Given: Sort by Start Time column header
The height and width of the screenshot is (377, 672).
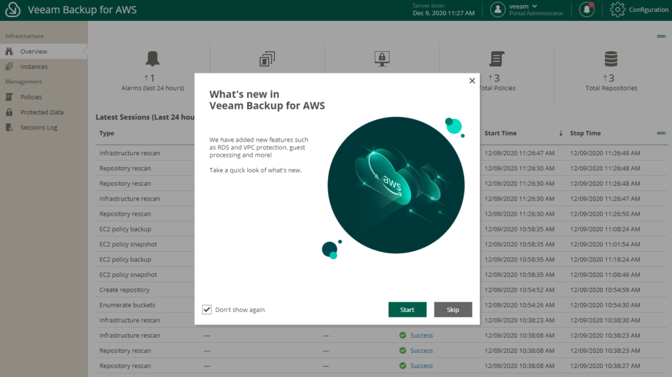Looking at the screenshot, I should coord(501,133).
